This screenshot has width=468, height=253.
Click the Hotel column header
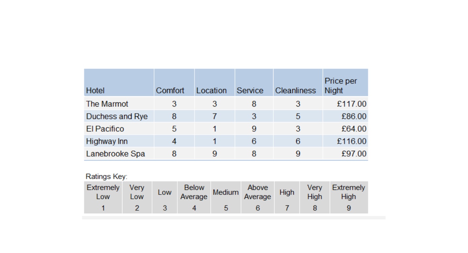[x=119, y=83]
